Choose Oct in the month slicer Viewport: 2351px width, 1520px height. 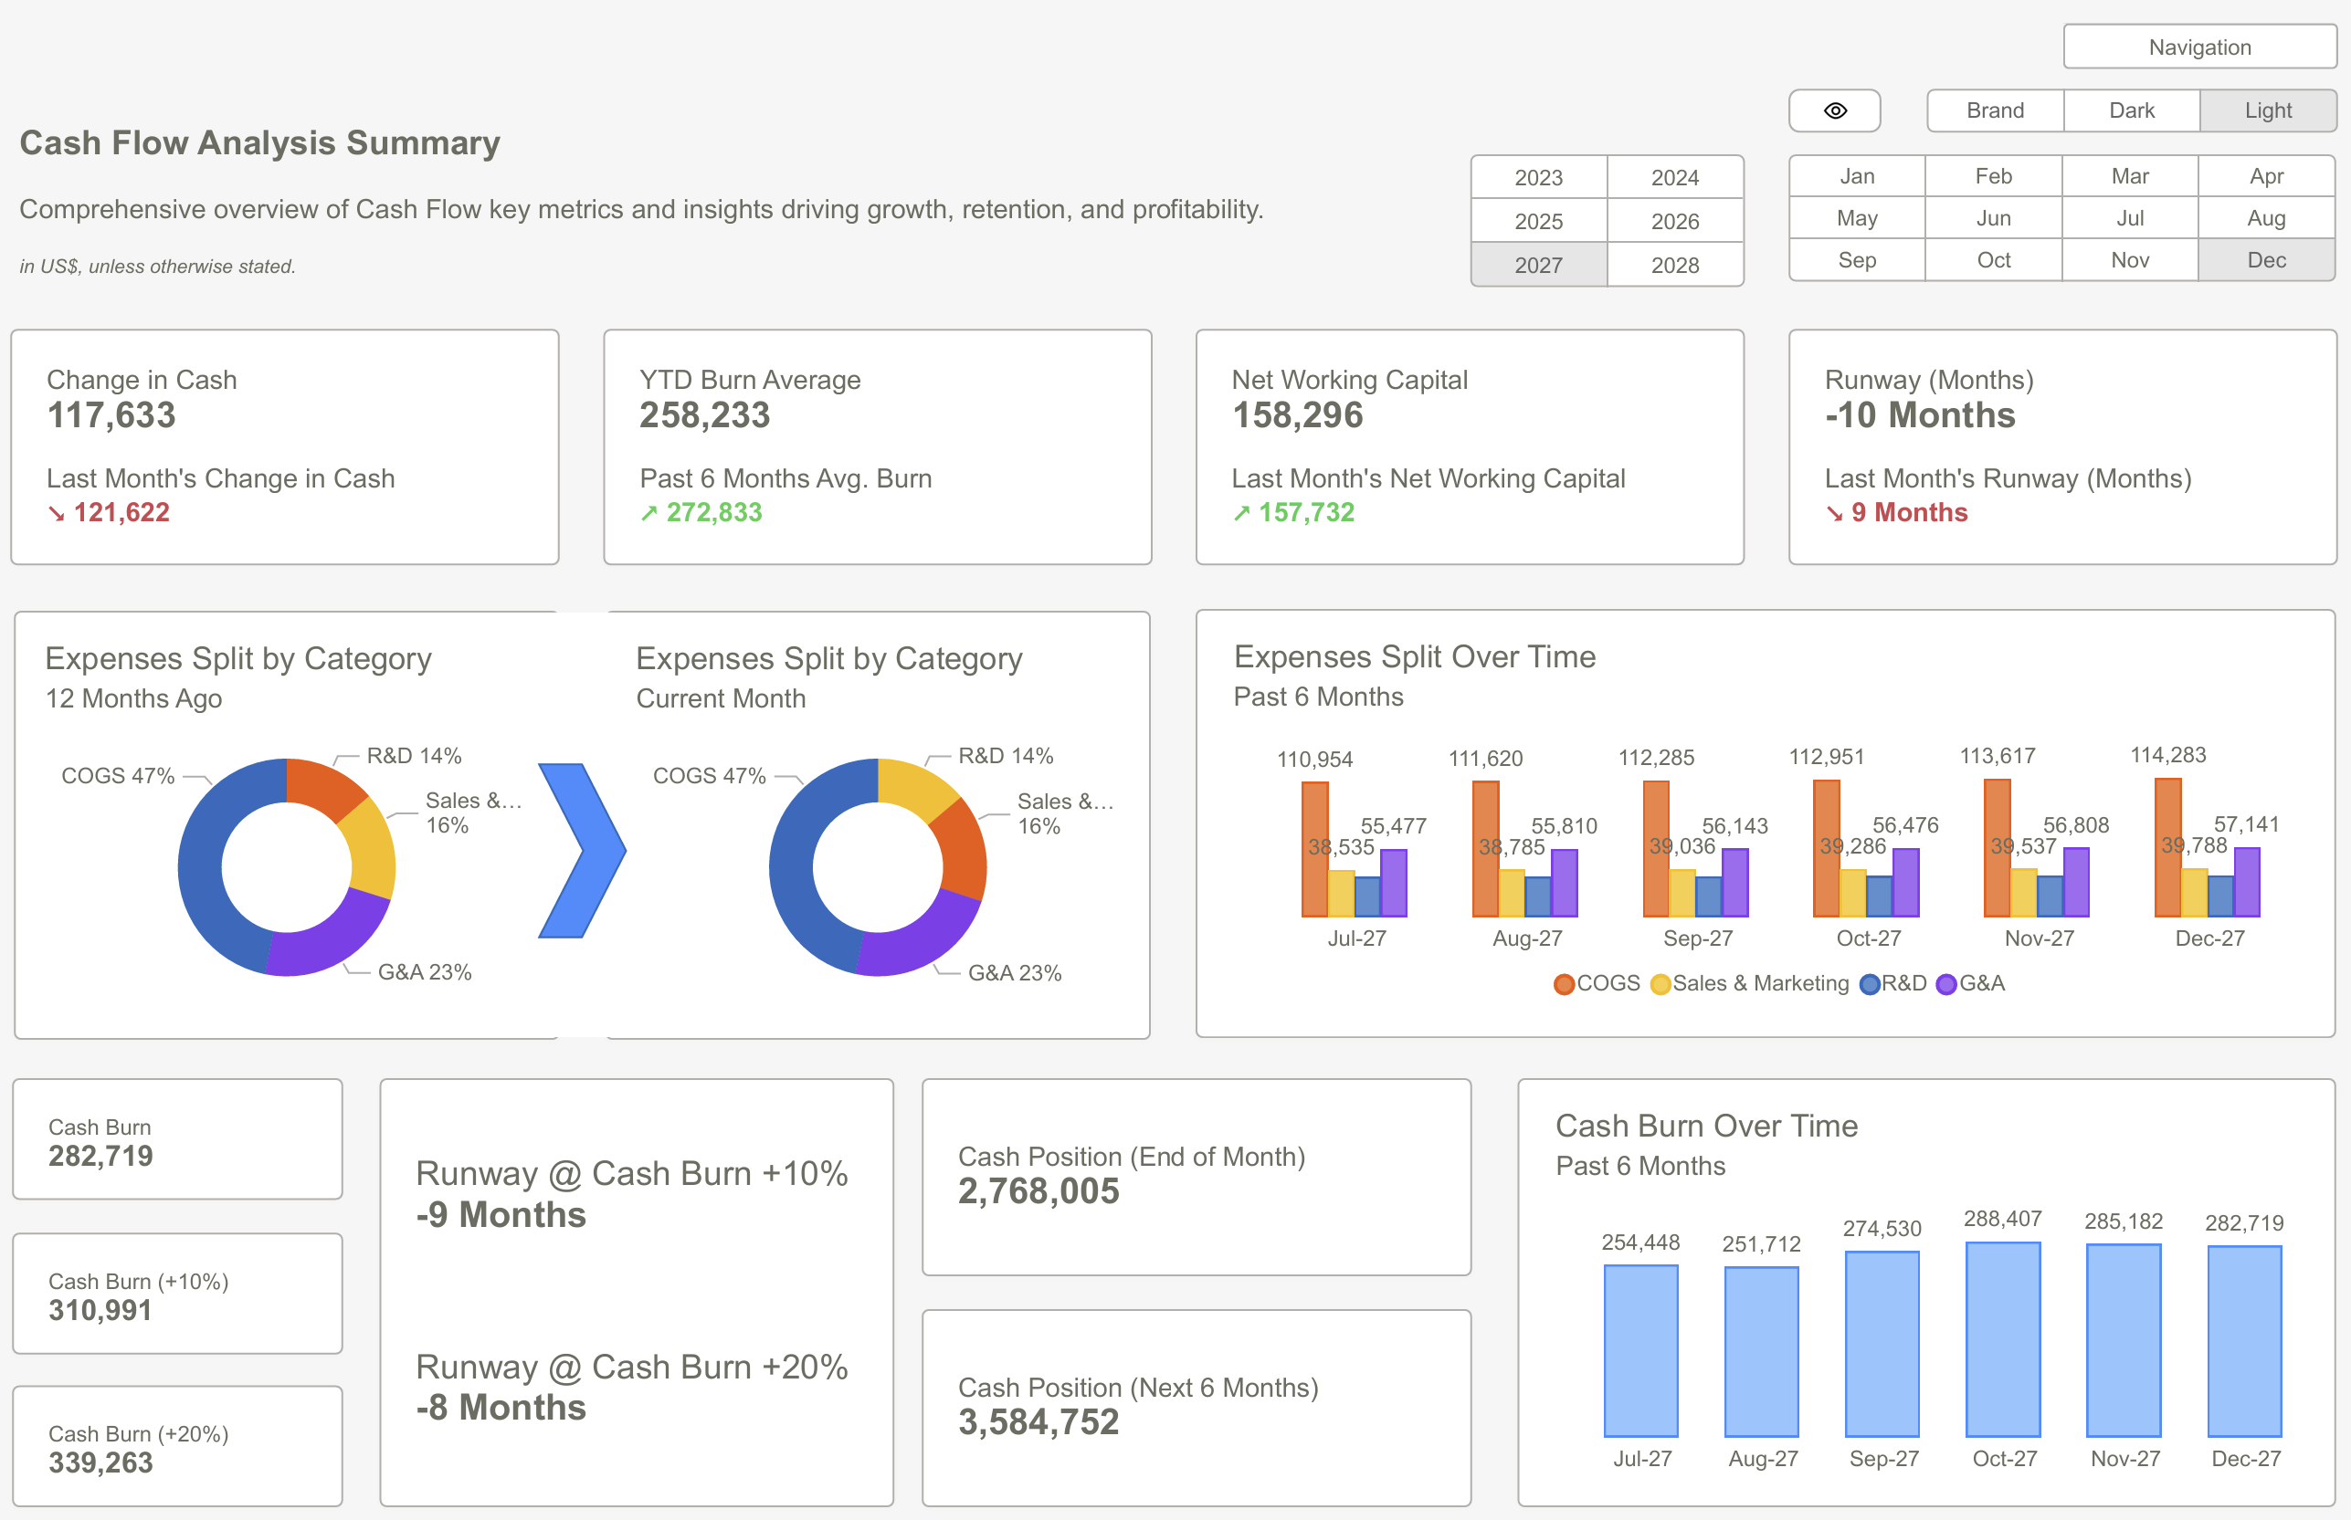coord(1994,259)
